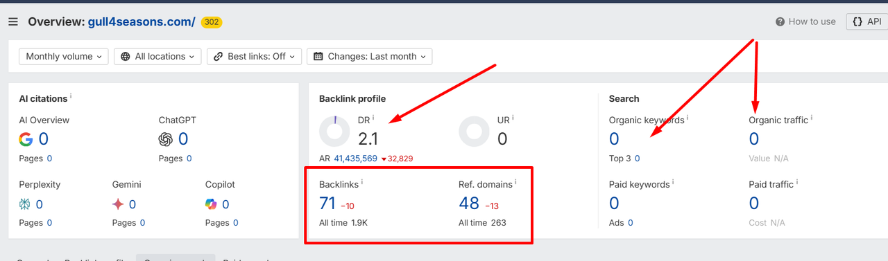Open the Paid keywords count 0
This screenshot has width=888, height=261.
click(x=614, y=204)
